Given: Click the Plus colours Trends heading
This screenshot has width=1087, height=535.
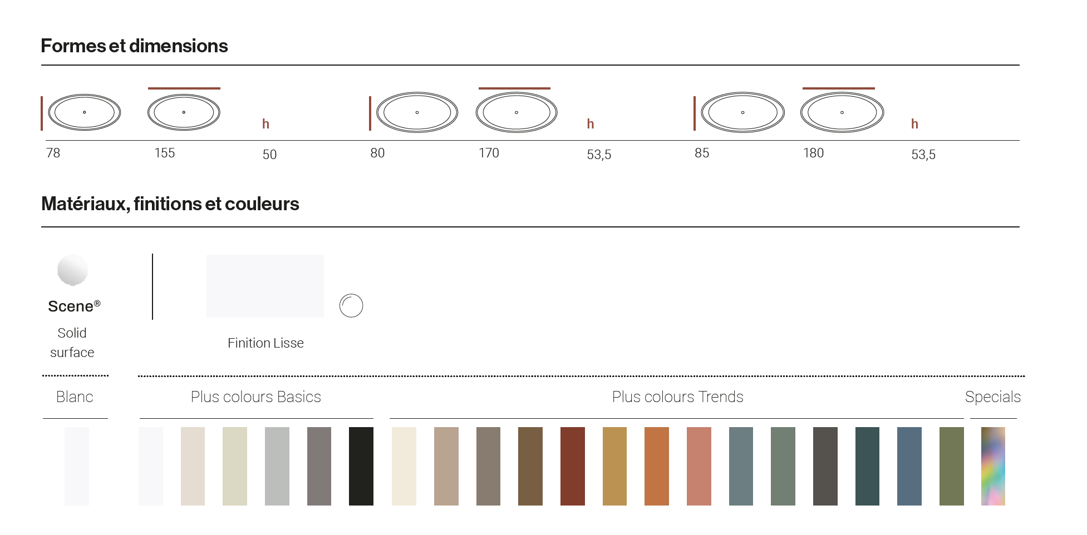Looking at the screenshot, I should point(677,397).
